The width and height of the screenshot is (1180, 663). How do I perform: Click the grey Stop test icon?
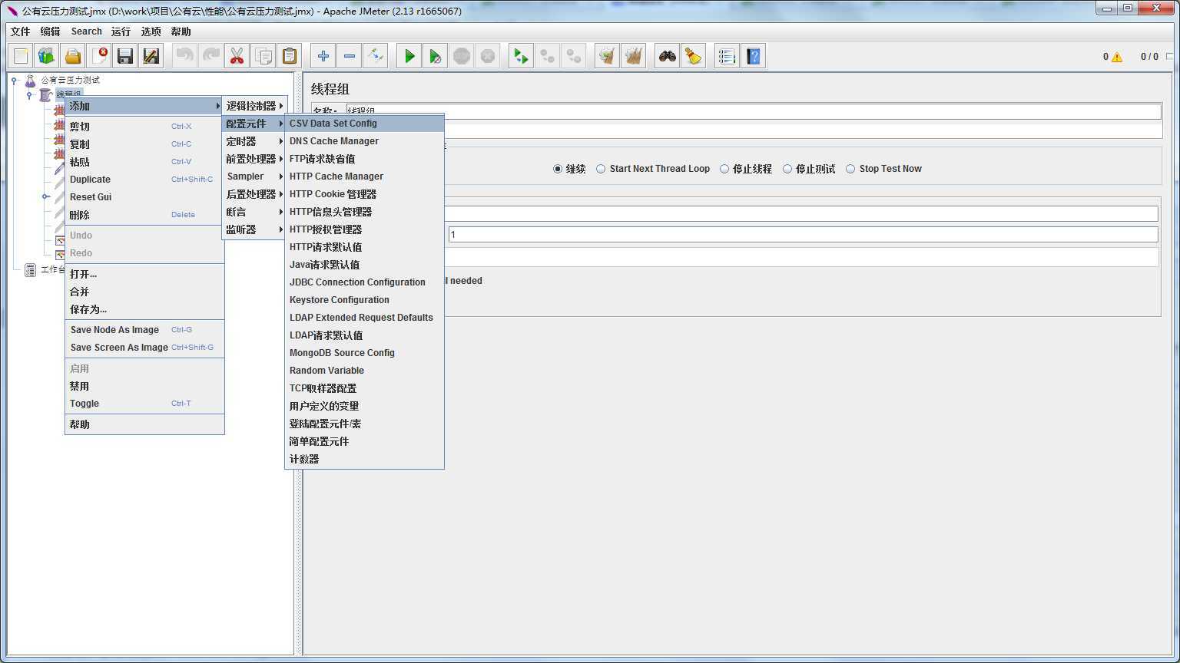point(462,56)
